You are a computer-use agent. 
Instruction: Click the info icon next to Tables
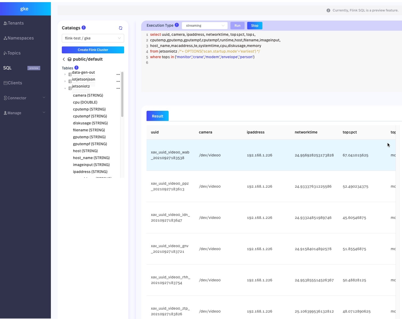[76, 68]
